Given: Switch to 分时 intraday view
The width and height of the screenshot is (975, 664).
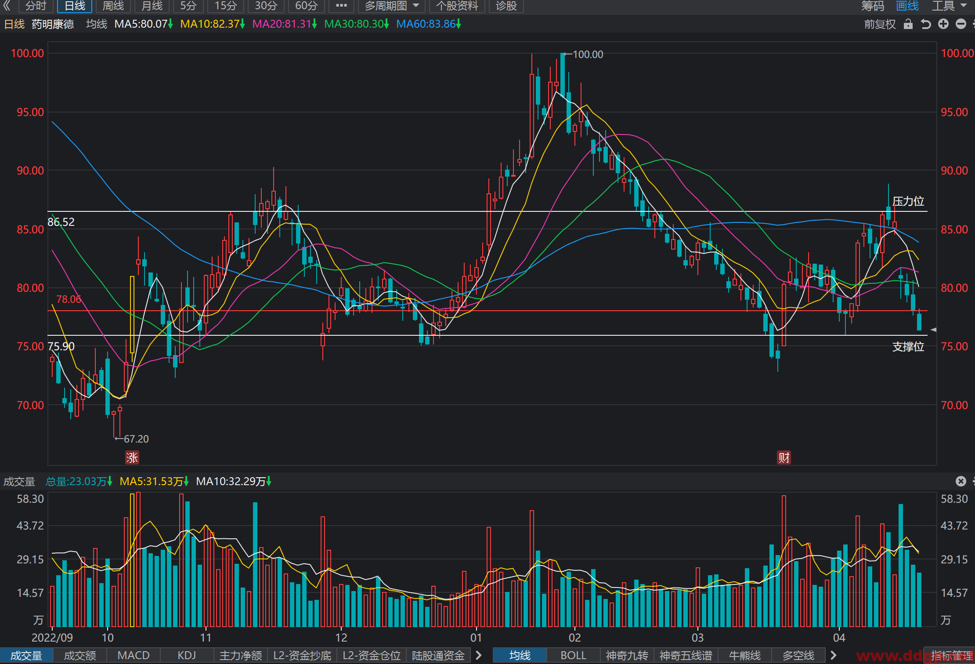Looking at the screenshot, I should tap(36, 6).
